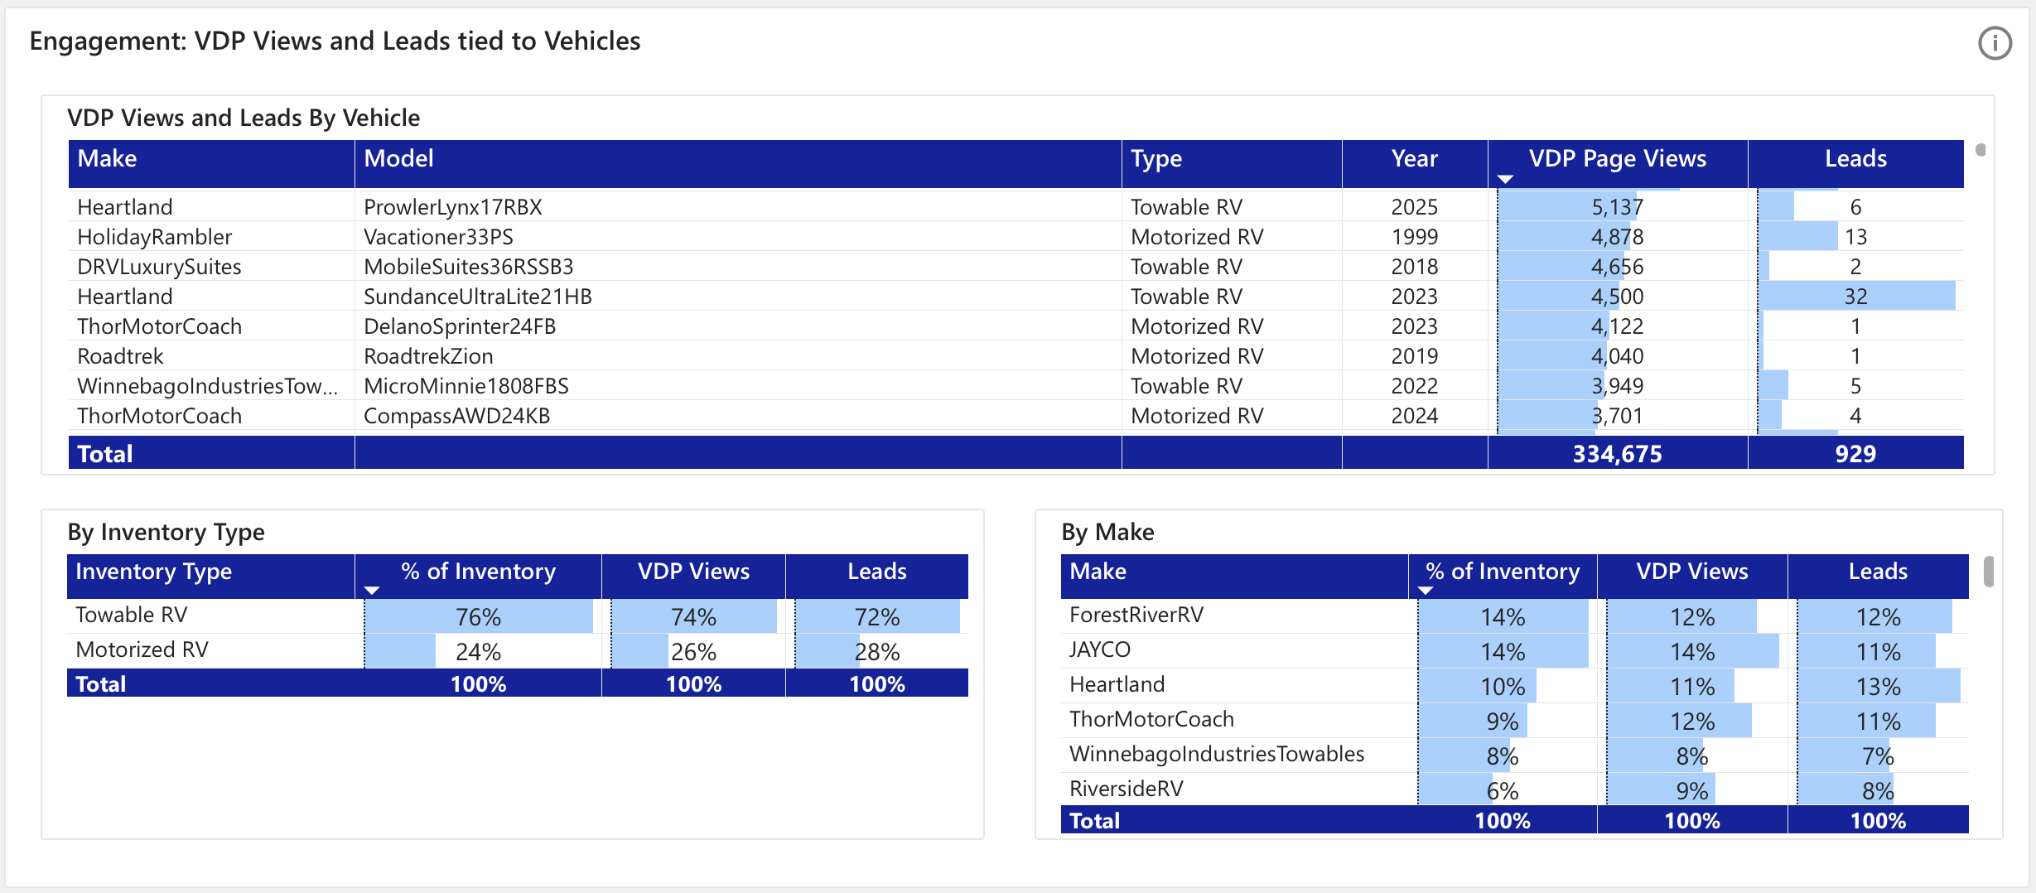This screenshot has width=2036, height=893.
Task: Select the ProwlerLynx17RBX model row
Action: (x=453, y=207)
